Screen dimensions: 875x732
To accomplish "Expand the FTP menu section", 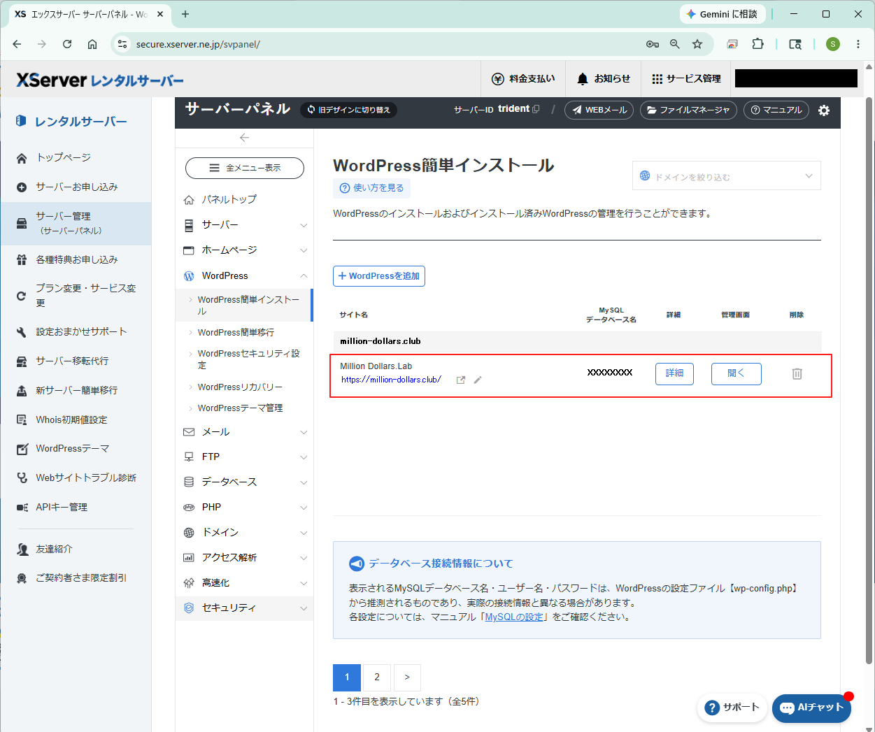I will click(245, 457).
